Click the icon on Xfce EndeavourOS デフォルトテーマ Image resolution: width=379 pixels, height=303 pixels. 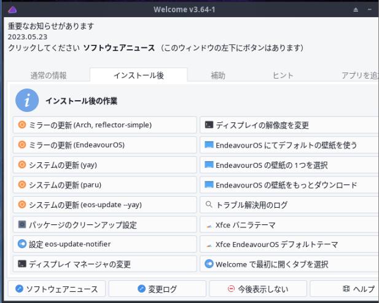(209, 245)
